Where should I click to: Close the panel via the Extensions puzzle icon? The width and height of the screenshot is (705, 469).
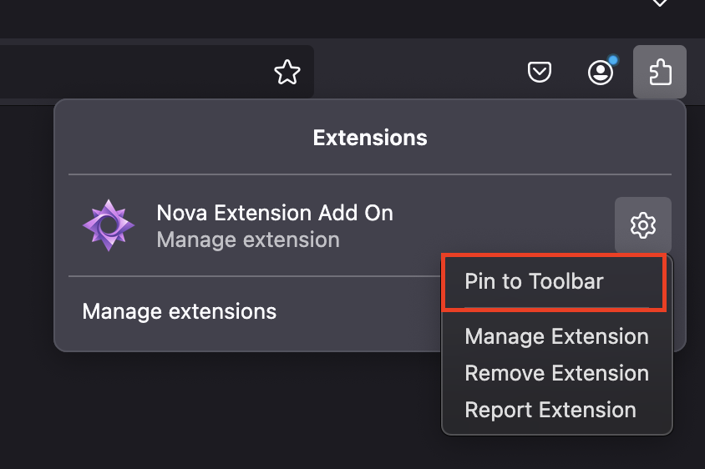pos(660,72)
